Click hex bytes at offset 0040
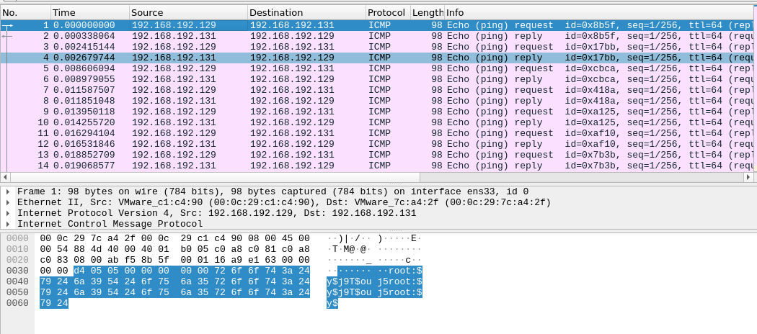Viewport: 757px width, 334px height. tap(174, 281)
